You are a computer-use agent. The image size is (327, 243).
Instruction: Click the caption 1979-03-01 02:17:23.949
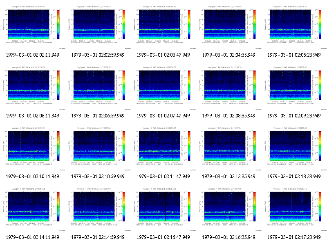[x=294, y=237]
